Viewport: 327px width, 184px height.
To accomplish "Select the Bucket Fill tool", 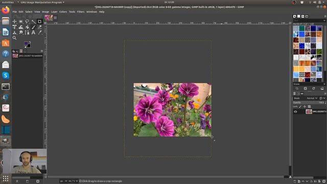I will (x=27, y=27).
